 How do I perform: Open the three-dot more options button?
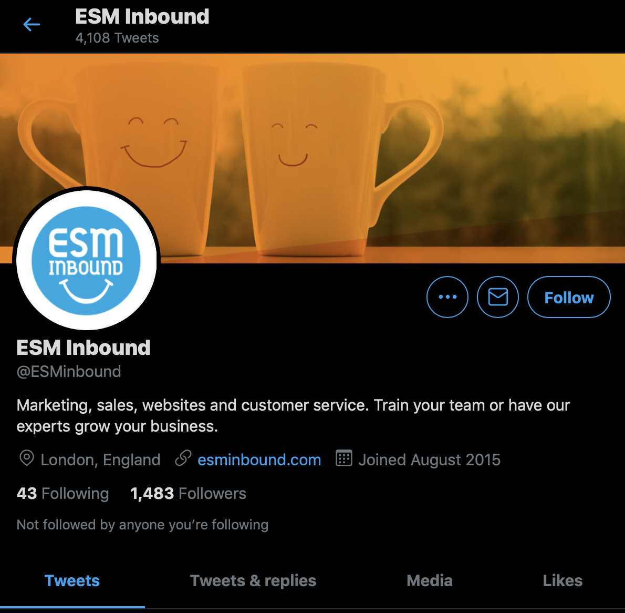point(447,297)
